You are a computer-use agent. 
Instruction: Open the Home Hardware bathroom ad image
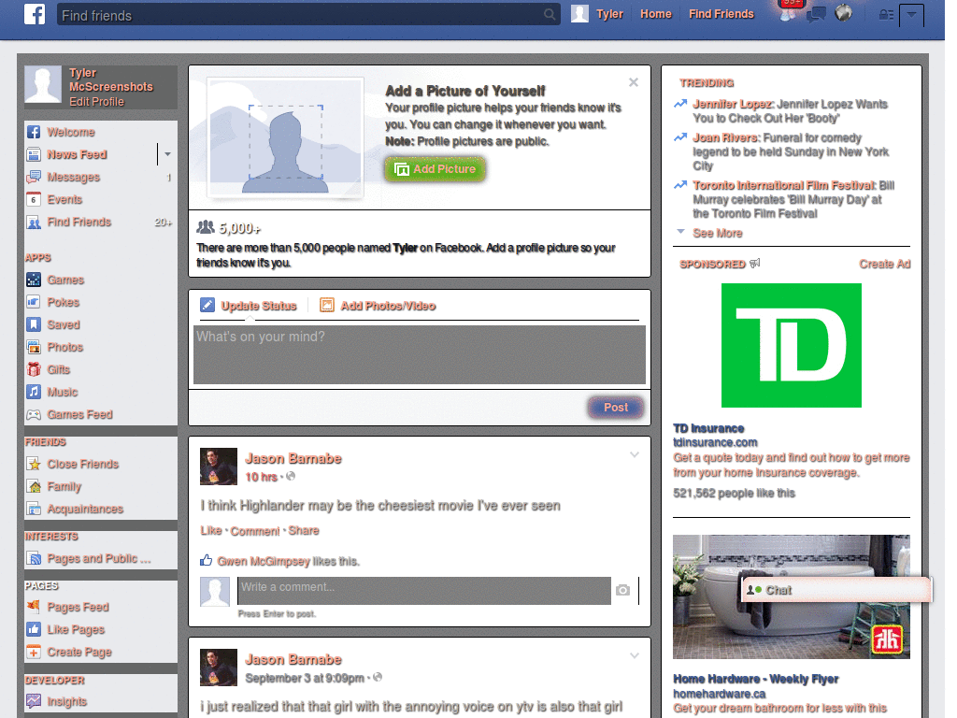click(x=791, y=596)
